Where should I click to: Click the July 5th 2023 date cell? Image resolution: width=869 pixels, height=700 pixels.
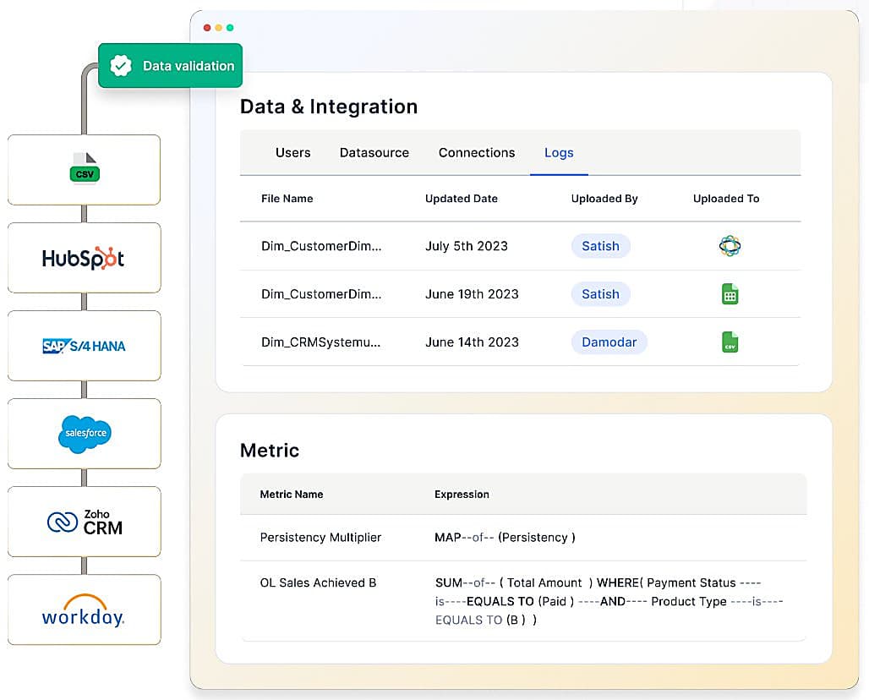466,246
